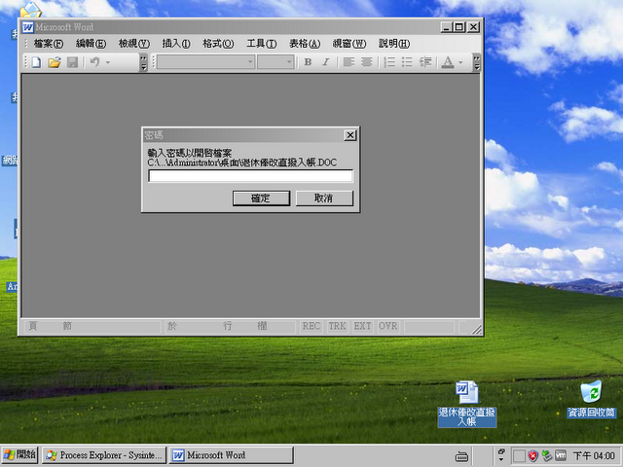Switch to Process Explorer taskbar button

click(x=104, y=455)
